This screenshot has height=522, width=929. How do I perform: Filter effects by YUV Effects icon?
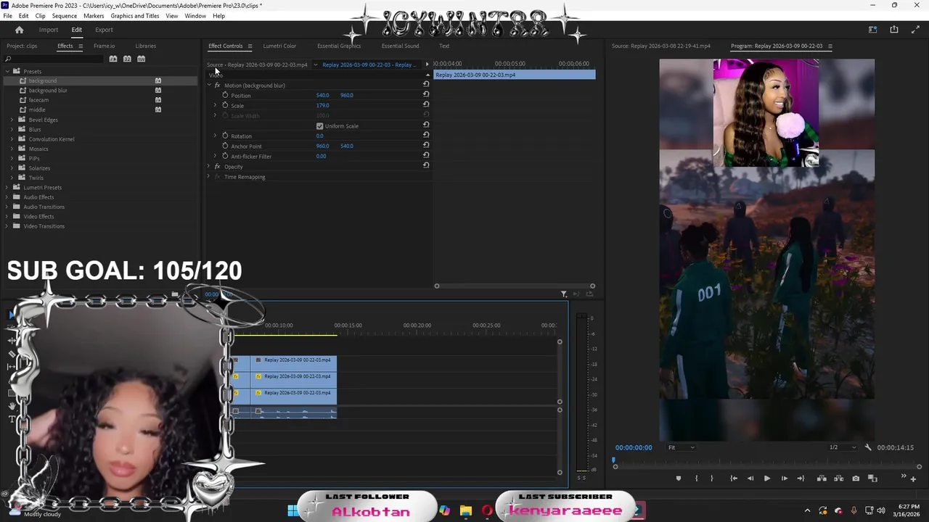coord(142,59)
